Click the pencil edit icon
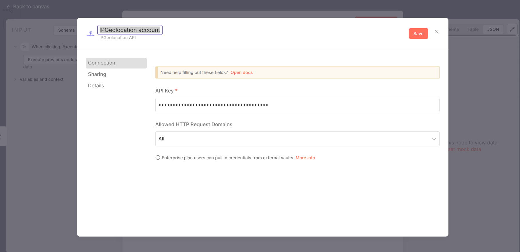The width and height of the screenshot is (520, 252). point(512,29)
